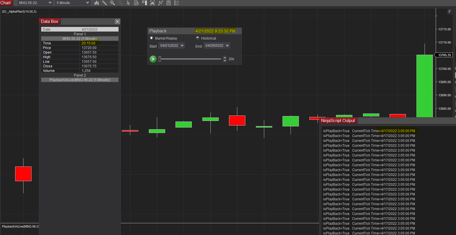
Task: Click the playback speed slider handle
Action: [x=160, y=59]
